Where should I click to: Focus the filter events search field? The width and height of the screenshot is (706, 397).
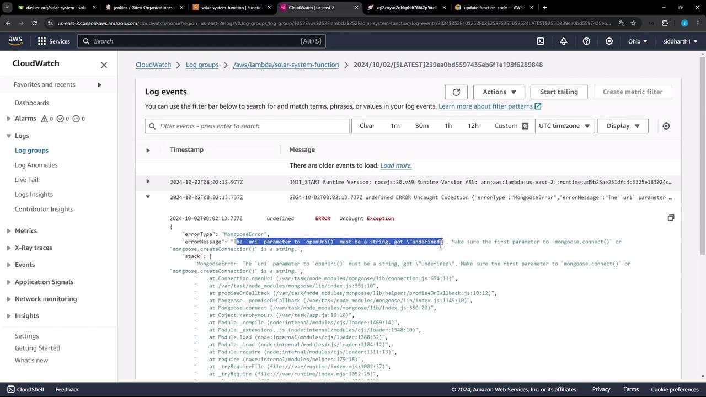click(x=247, y=126)
